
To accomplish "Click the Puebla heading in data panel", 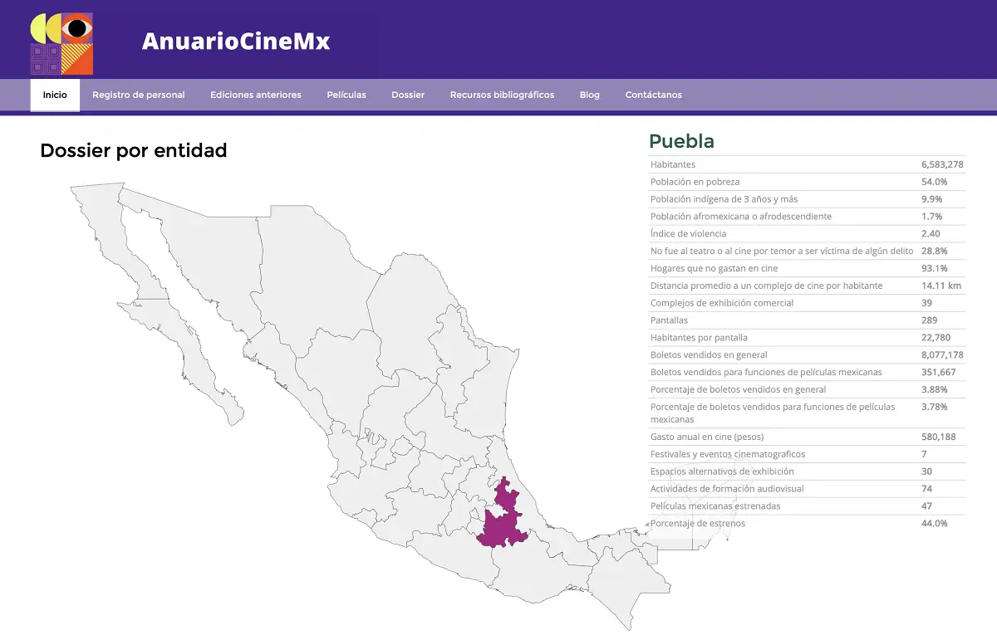I will pyautogui.click(x=681, y=141).
